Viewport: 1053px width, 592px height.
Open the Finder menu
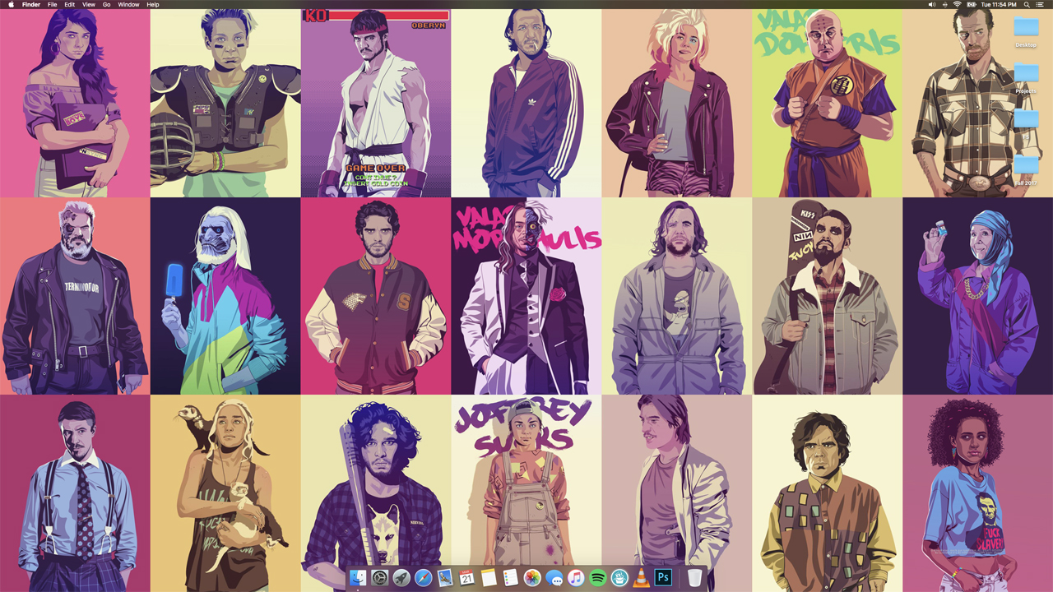[x=31, y=5]
